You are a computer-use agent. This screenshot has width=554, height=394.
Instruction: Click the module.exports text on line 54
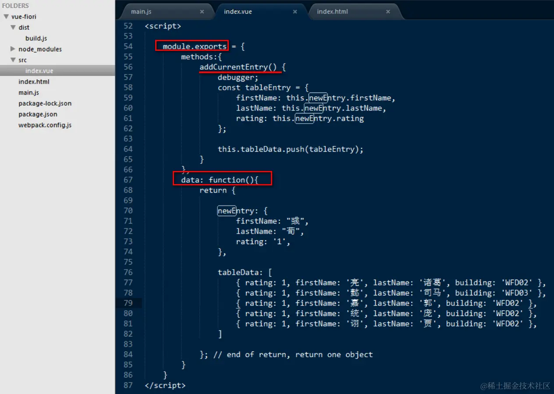[195, 46]
